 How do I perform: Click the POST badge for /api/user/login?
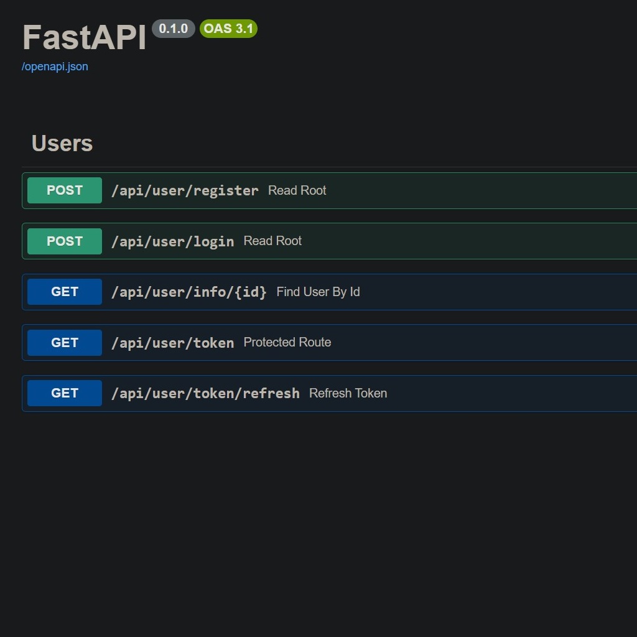pyautogui.click(x=65, y=241)
